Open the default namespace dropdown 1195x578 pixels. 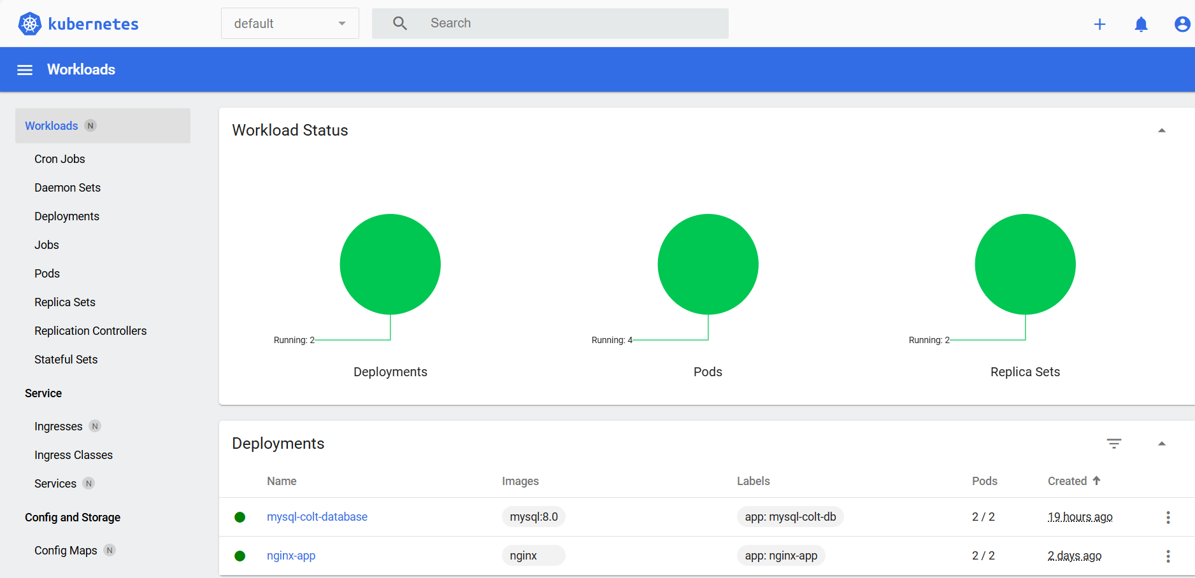(290, 24)
